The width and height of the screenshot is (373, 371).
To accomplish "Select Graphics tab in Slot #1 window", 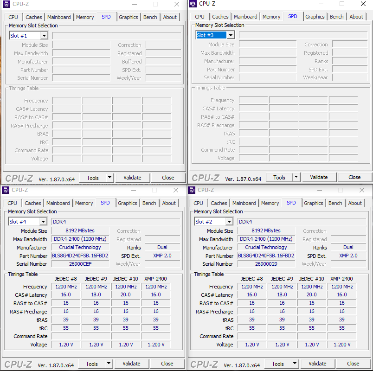I will click(129, 17).
